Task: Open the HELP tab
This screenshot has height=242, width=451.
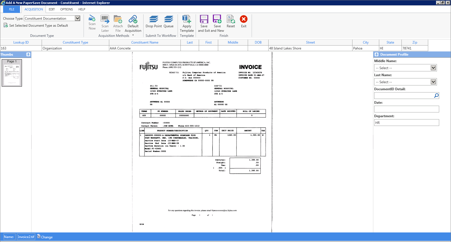Action: pyautogui.click(x=82, y=9)
